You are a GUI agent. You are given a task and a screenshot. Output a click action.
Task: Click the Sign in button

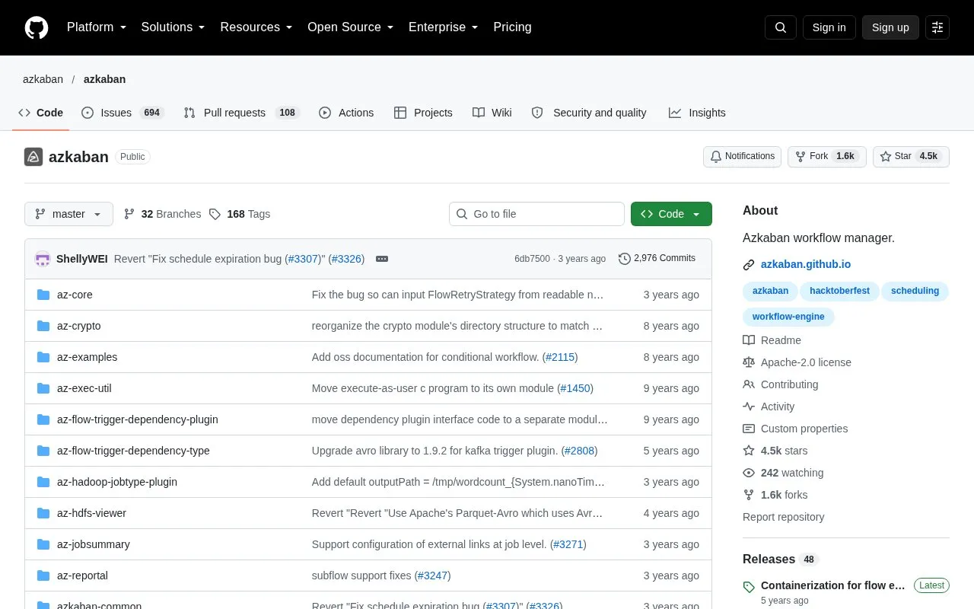[x=829, y=27]
